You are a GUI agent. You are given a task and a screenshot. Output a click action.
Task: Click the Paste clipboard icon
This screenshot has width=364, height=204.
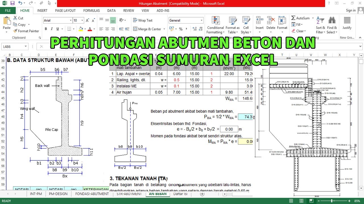pyautogui.click(x=7, y=21)
